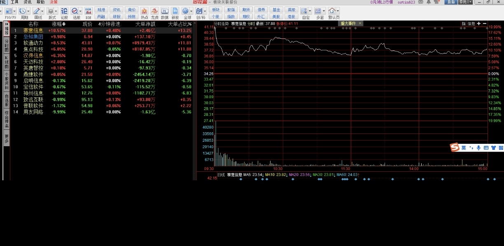The image size is (504, 246).
Task: Open the 论股 stock discussion icon
Action: tap(64, 11)
